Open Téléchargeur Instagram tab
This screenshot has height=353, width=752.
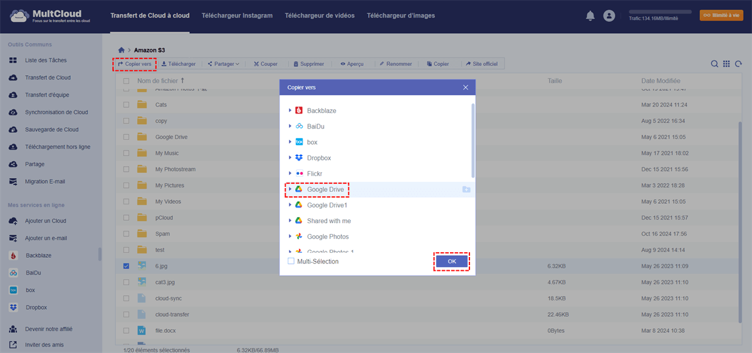pyautogui.click(x=237, y=16)
